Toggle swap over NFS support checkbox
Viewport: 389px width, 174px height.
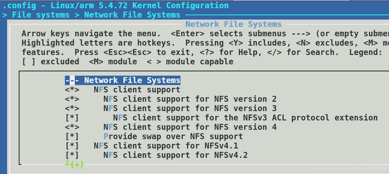tap(72, 137)
